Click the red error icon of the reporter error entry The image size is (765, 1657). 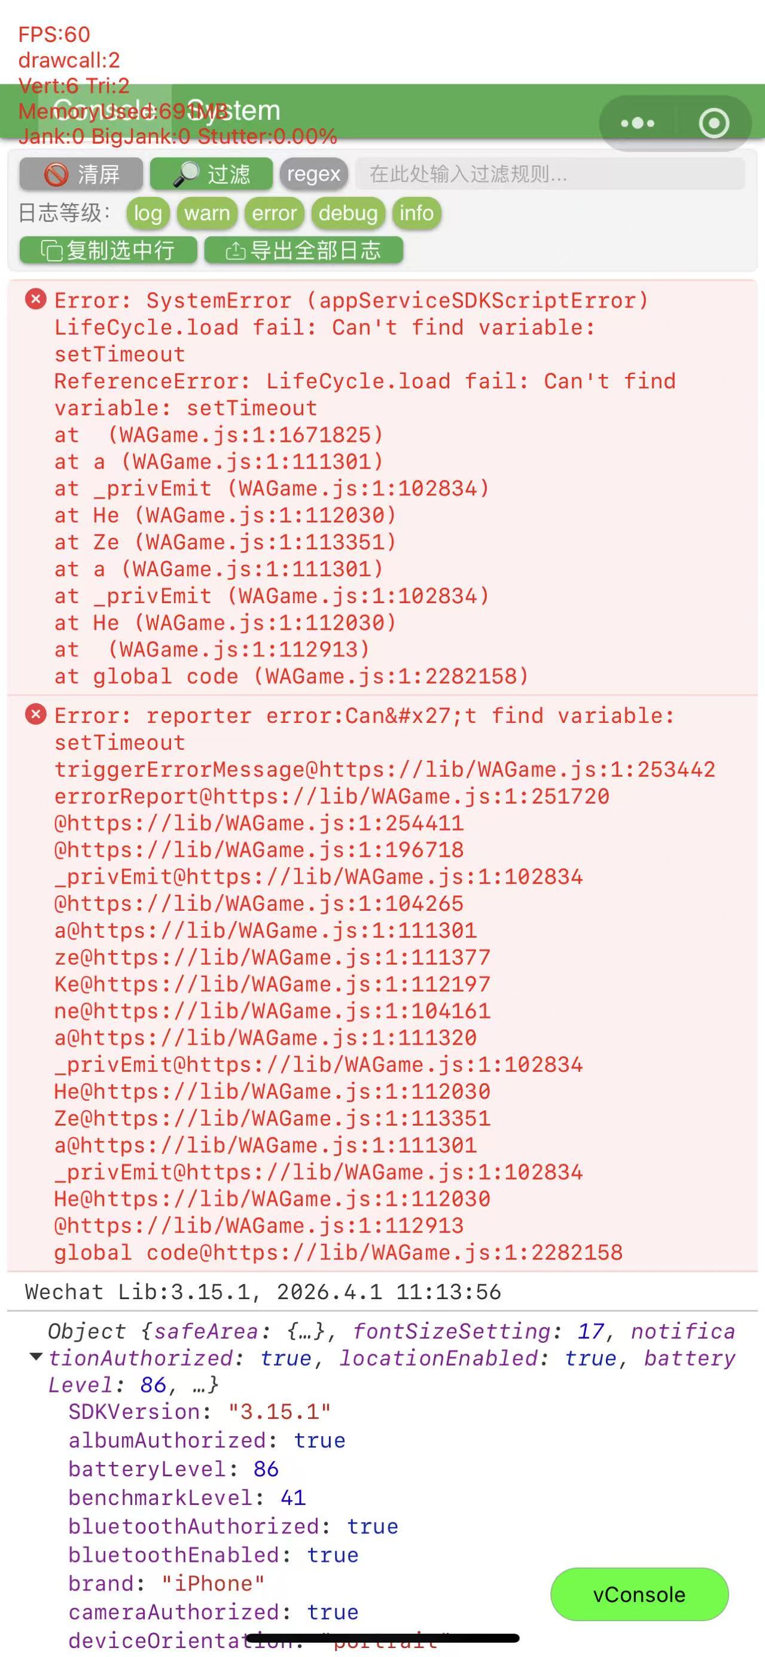tap(35, 715)
